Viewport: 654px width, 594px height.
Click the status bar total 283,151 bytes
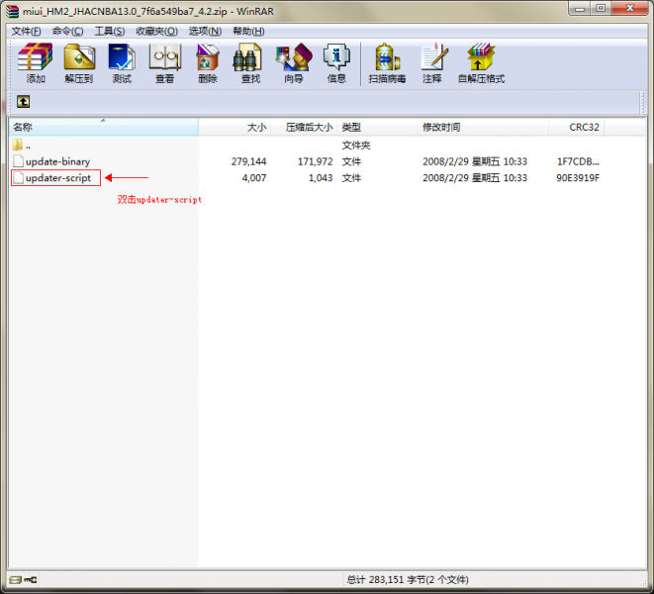(408, 580)
